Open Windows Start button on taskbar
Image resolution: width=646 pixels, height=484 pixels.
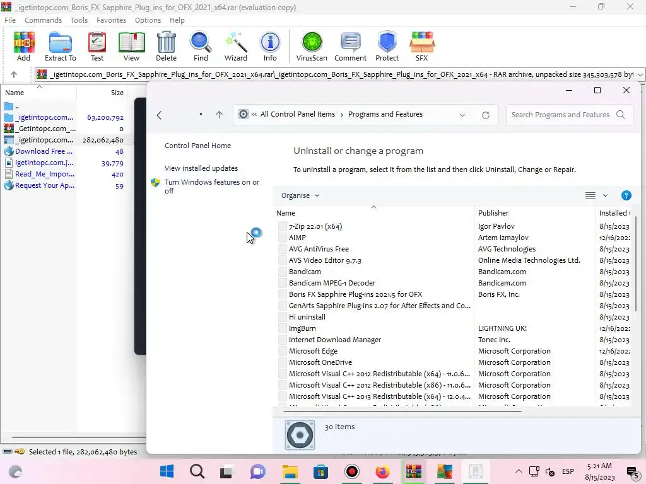167,471
